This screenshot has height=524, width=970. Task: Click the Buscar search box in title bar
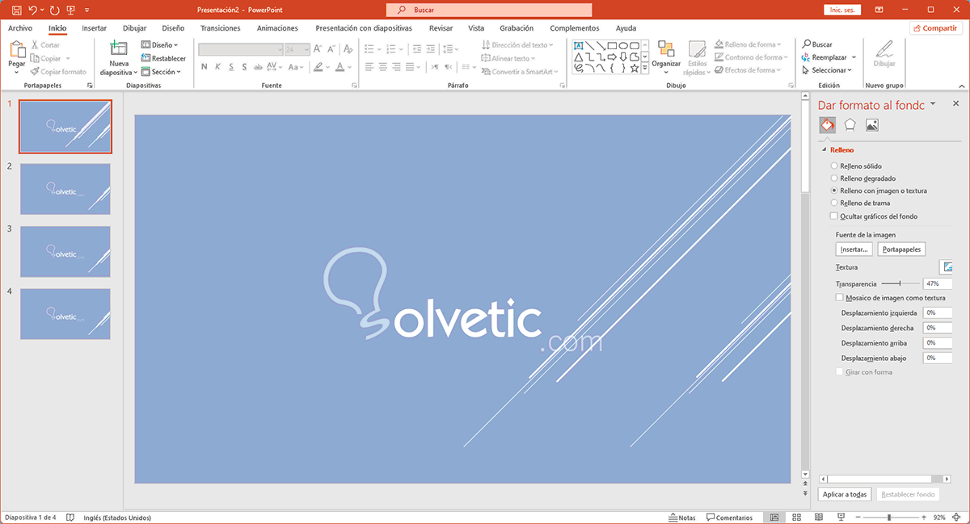click(x=490, y=10)
